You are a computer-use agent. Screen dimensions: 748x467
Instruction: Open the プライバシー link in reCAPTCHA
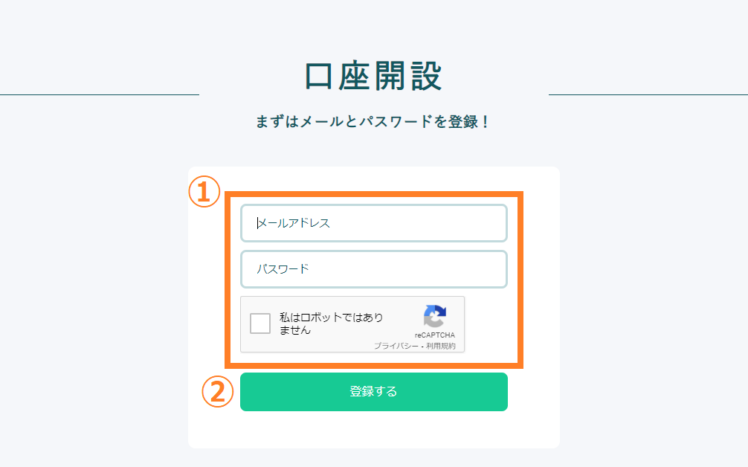[396, 346]
